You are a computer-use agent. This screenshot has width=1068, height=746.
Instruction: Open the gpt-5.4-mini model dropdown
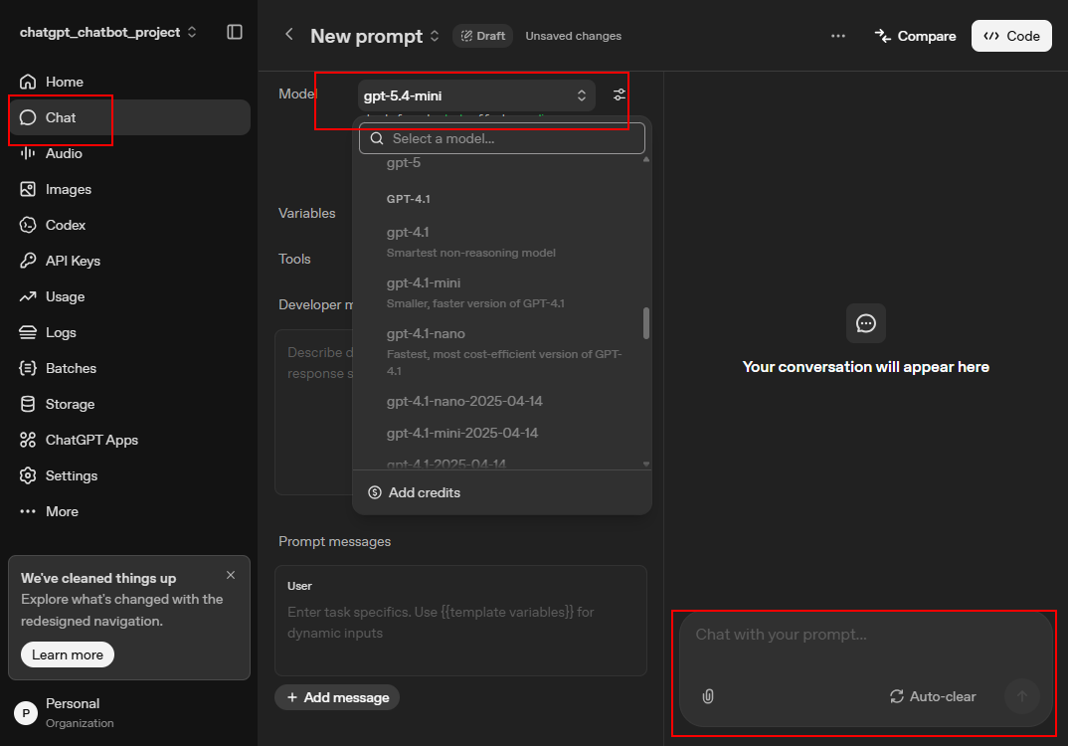pyautogui.click(x=476, y=95)
